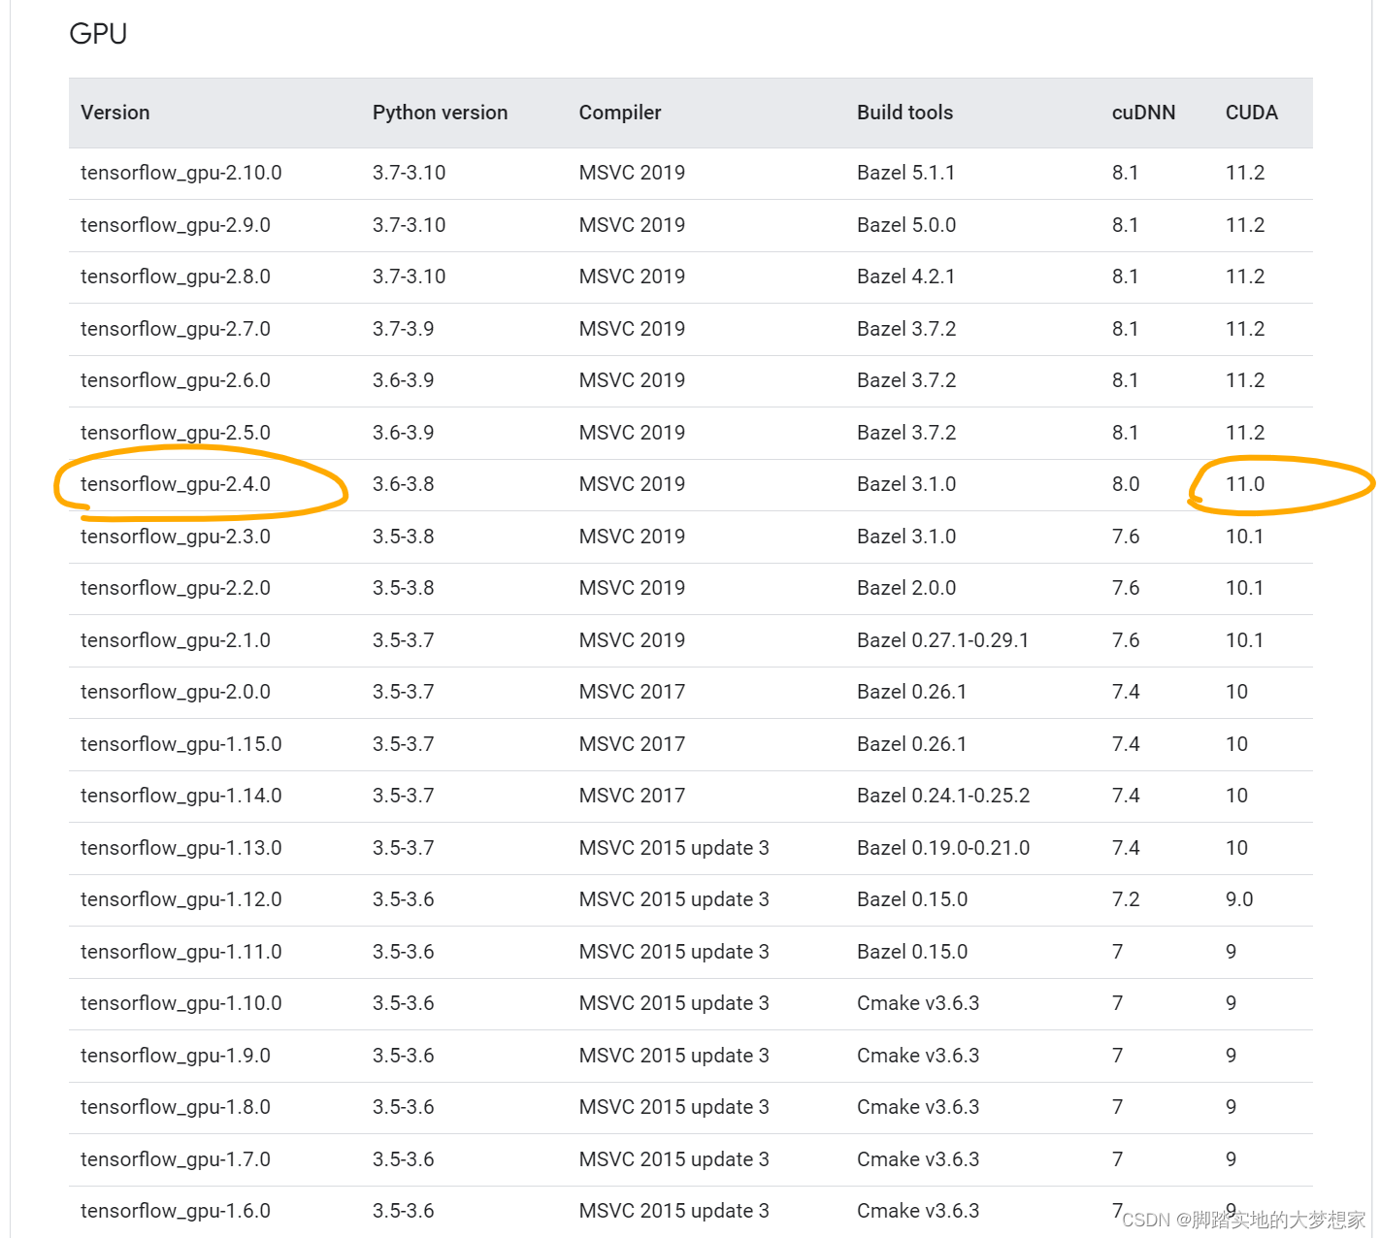Select the cuDNN column header
This screenshot has height=1238, width=1380.
pos(1143,113)
